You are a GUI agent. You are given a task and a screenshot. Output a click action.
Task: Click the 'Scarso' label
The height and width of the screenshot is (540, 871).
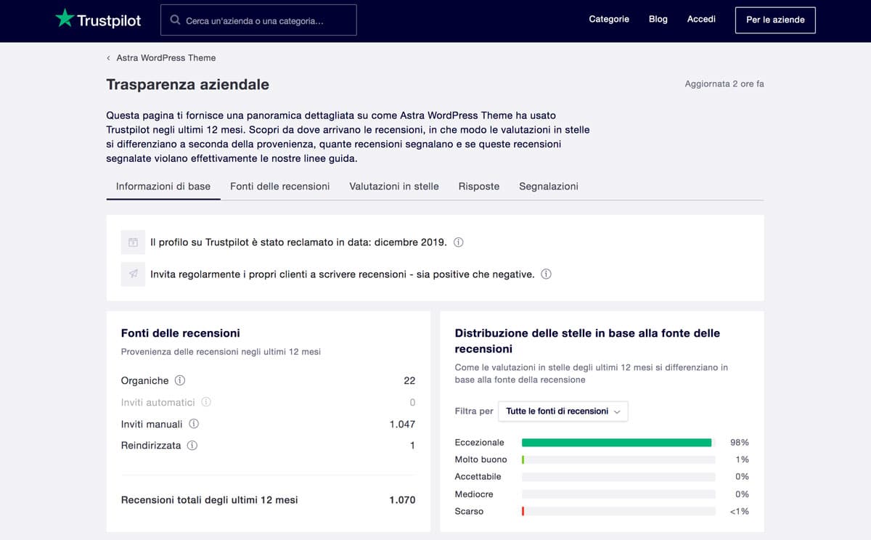[x=469, y=512]
